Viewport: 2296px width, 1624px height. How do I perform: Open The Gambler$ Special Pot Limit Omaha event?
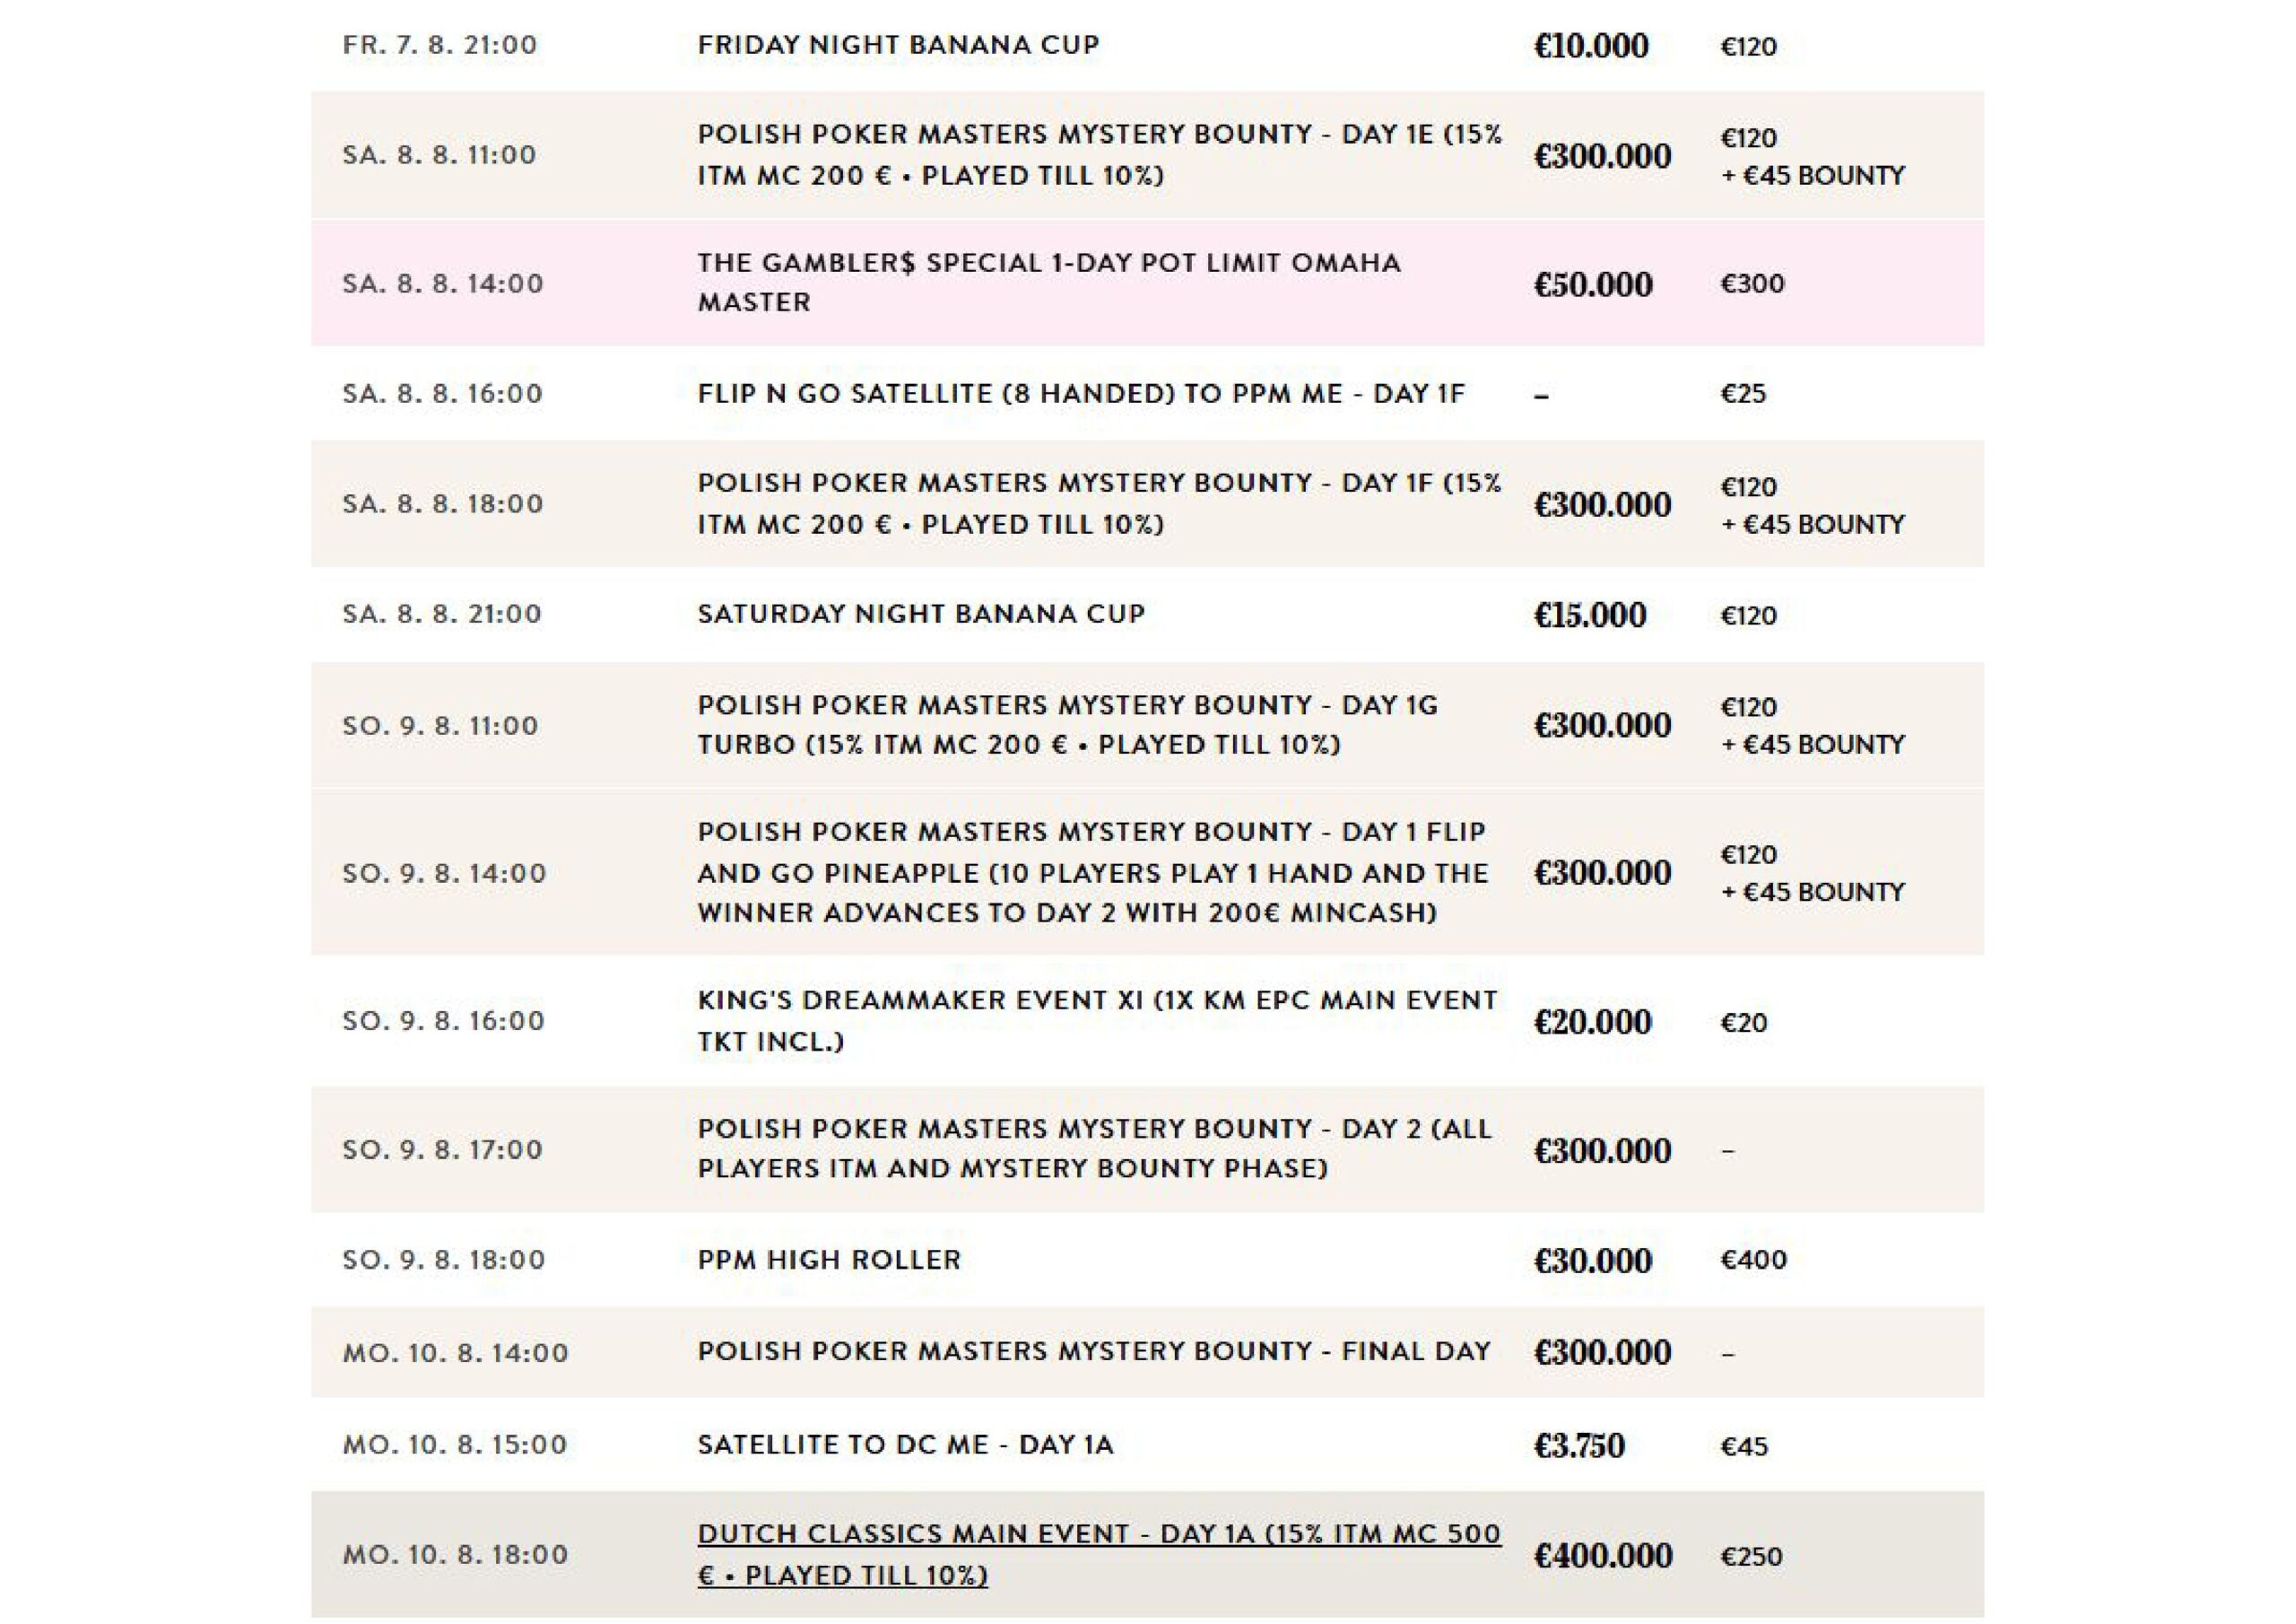tap(1048, 282)
